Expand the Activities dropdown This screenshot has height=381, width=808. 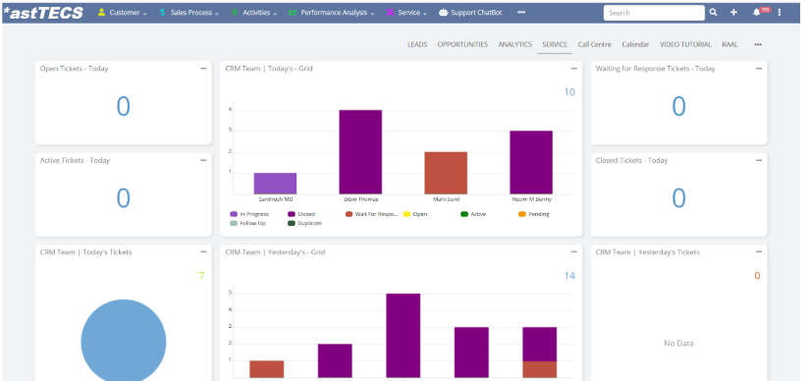point(275,14)
